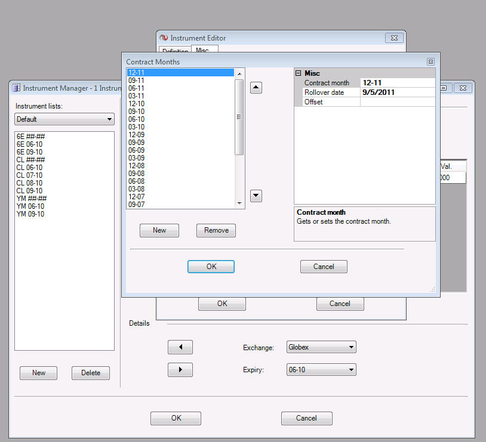Select contract month 12-08
Image resolution: width=486 pixels, height=442 pixels.
pos(181,165)
